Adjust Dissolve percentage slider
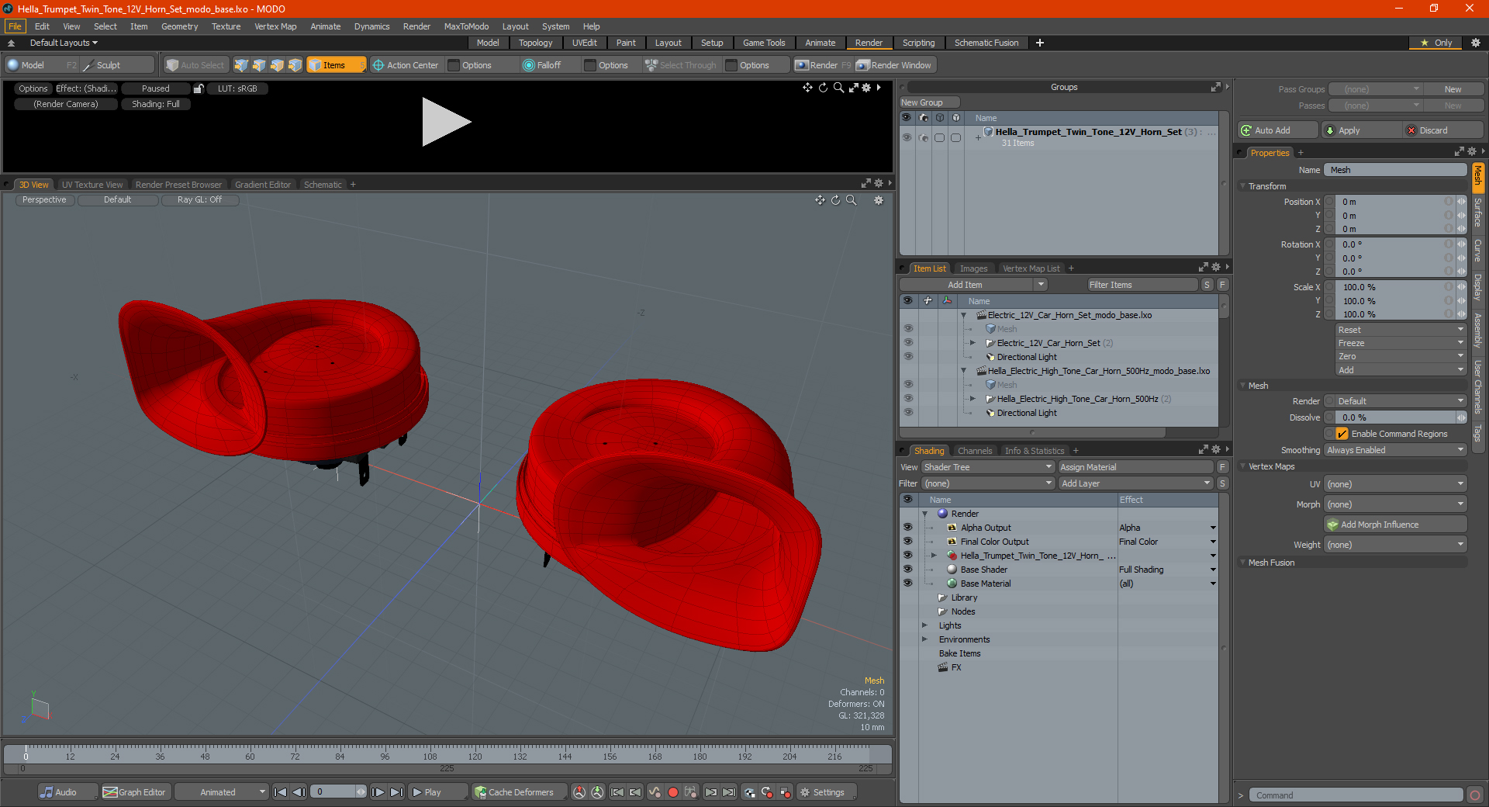 click(x=1396, y=417)
